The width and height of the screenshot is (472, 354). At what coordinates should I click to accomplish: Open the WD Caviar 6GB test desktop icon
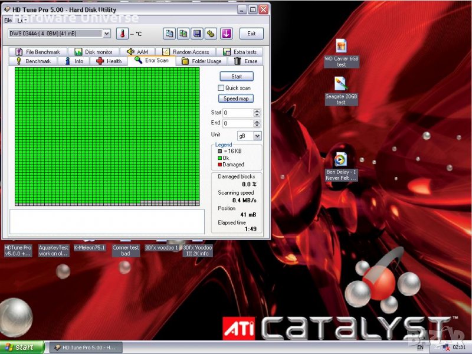click(340, 46)
